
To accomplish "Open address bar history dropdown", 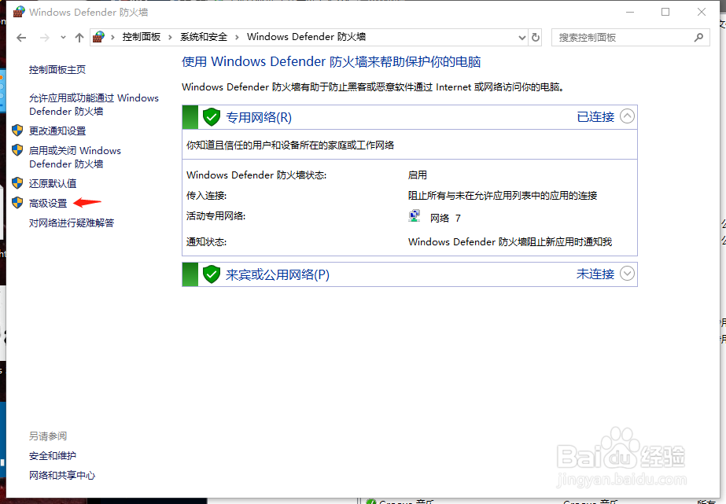I will pos(521,38).
